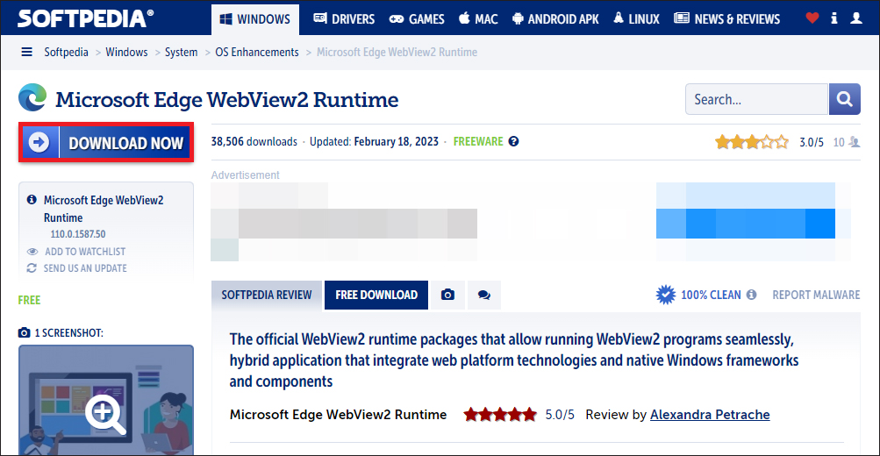Click the red heart icon
The image size is (880, 456).
point(812,18)
